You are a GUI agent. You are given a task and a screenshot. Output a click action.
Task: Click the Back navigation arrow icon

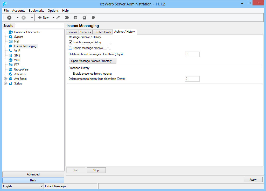pos(9,17)
